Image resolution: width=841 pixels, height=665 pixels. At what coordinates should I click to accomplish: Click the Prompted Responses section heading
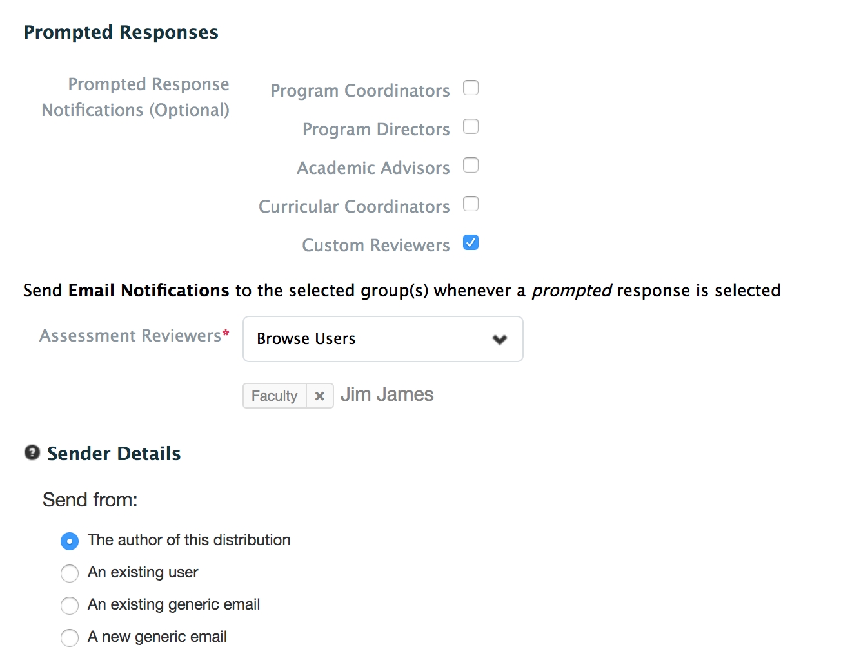(121, 32)
